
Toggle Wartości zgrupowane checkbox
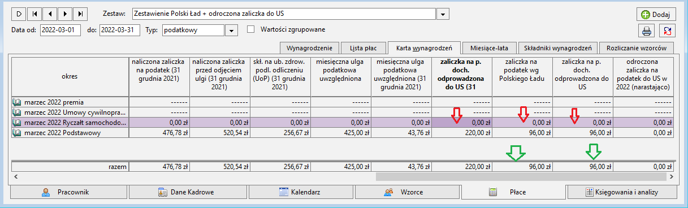(251, 29)
